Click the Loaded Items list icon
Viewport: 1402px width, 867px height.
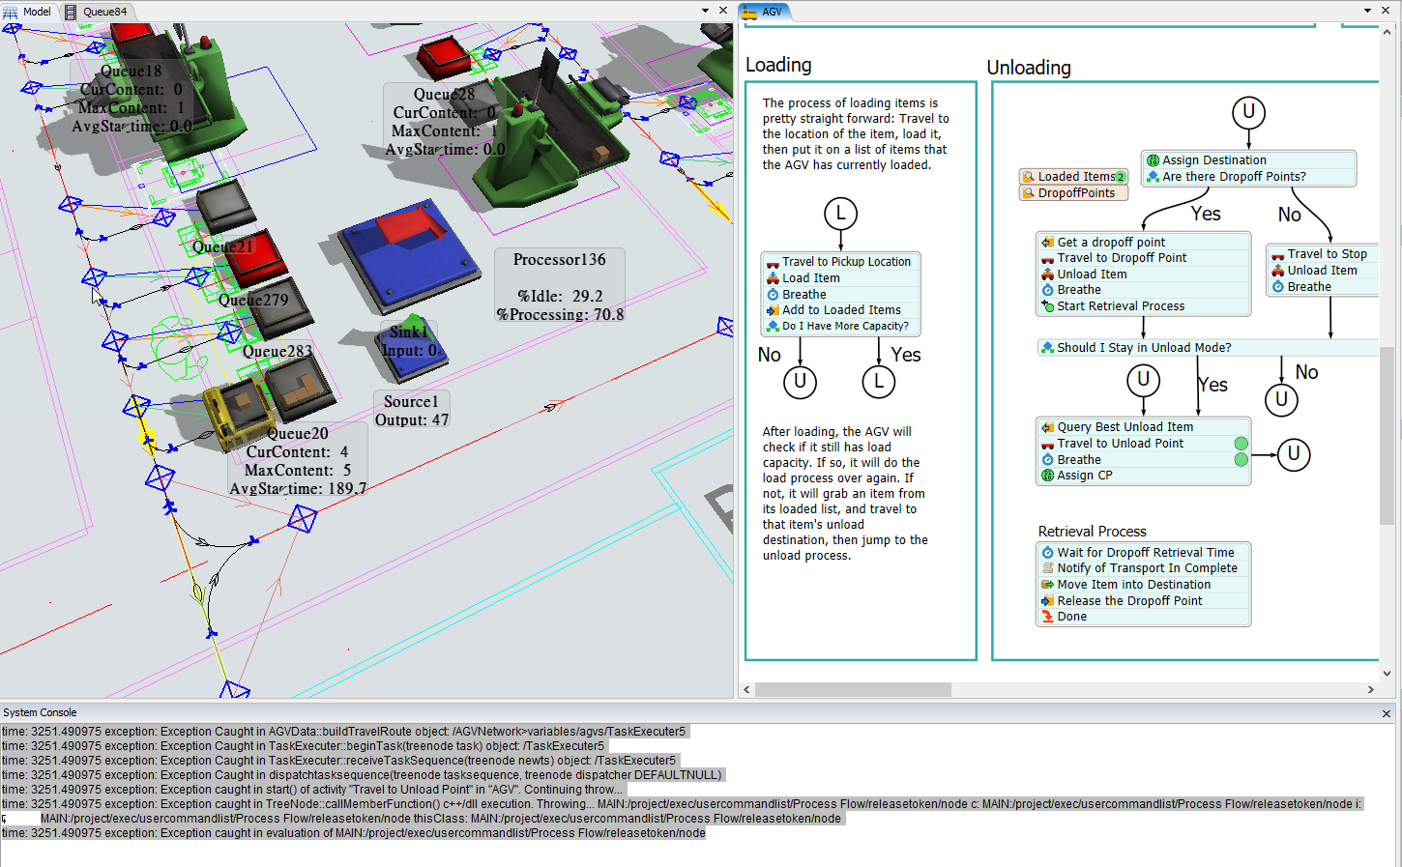(x=1029, y=177)
